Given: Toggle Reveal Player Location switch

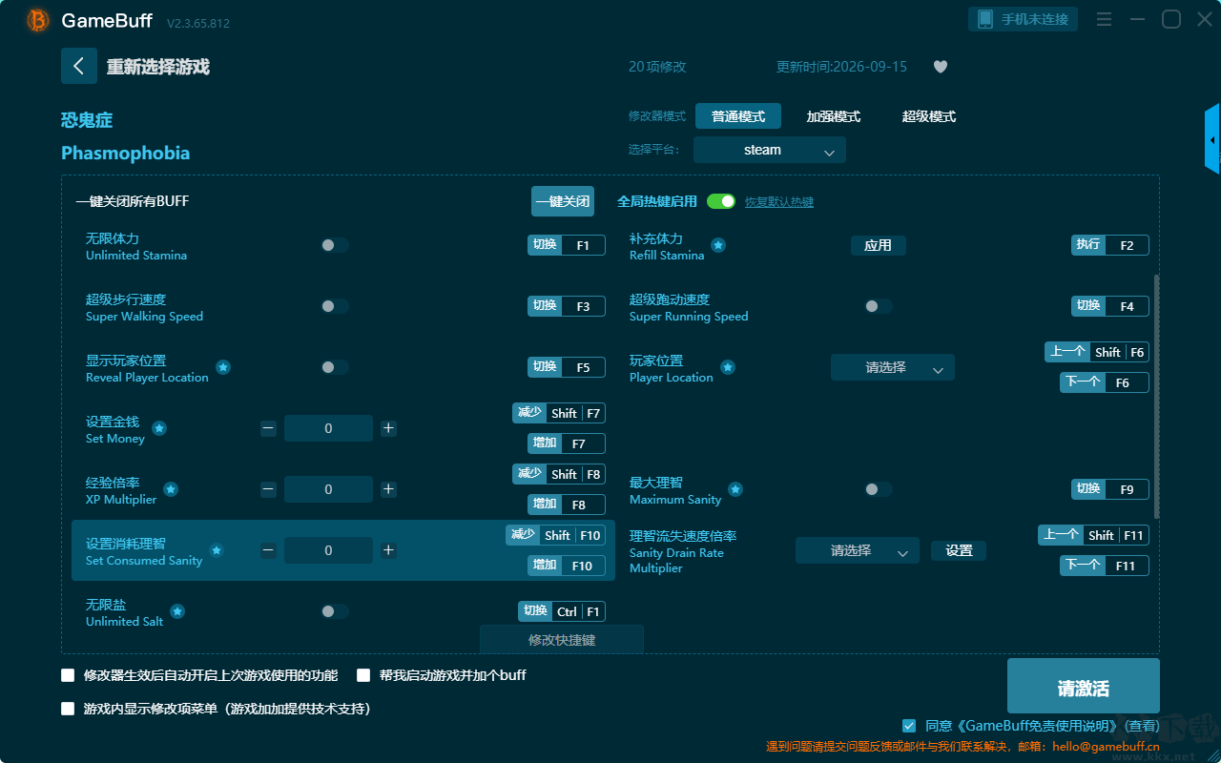Looking at the screenshot, I should (335, 367).
